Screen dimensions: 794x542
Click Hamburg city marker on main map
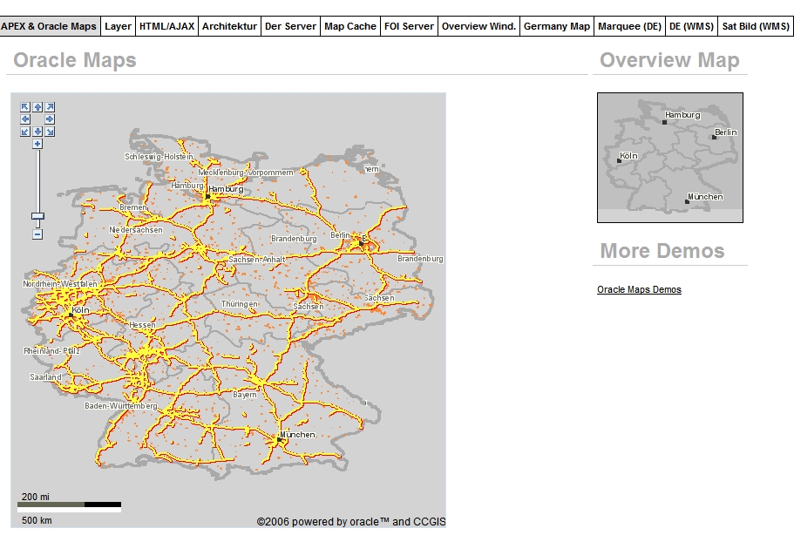(207, 197)
